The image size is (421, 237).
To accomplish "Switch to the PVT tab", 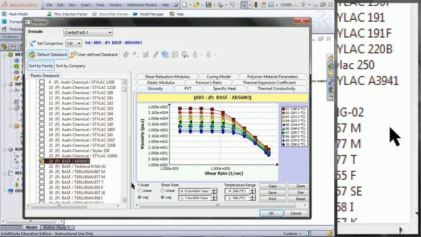I will coord(187,88).
